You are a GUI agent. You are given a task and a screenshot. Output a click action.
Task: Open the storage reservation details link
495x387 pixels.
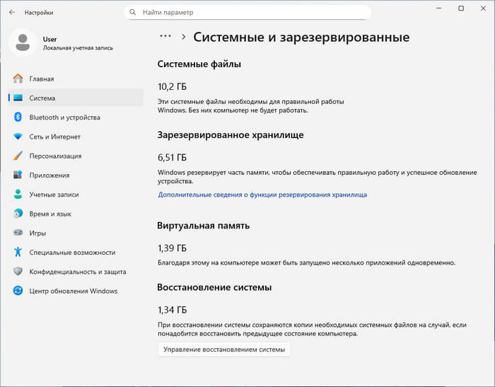(262, 195)
